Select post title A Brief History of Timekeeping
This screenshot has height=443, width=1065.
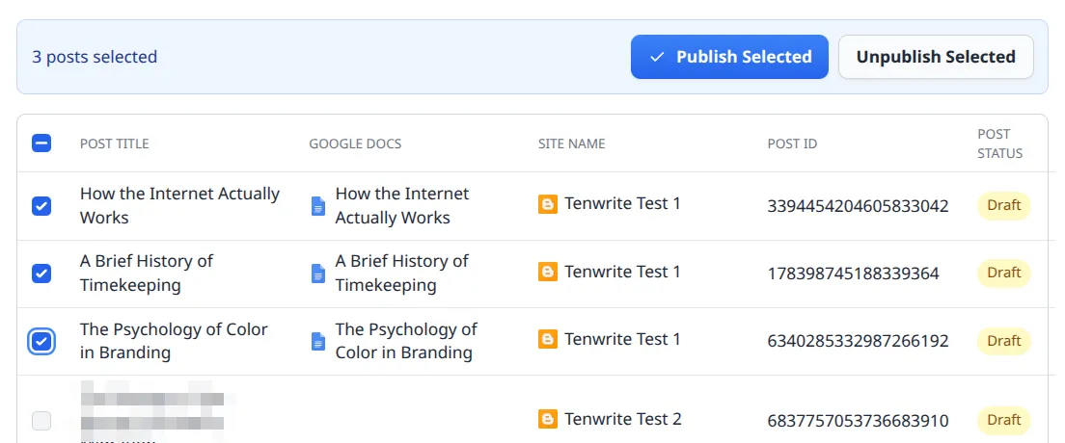click(147, 274)
